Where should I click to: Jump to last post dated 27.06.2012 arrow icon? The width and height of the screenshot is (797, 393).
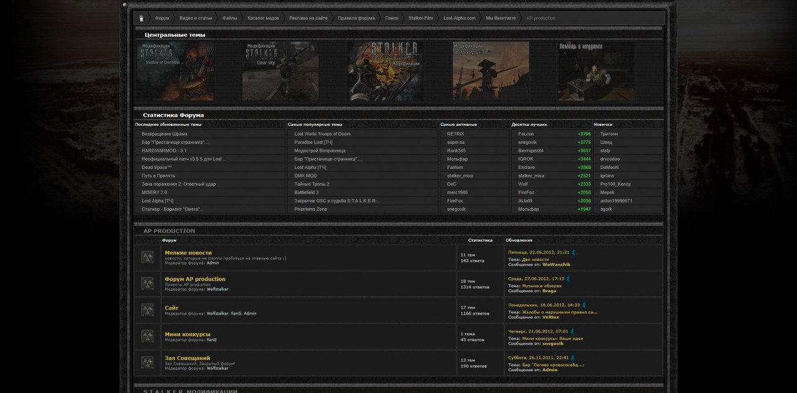(x=568, y=278)
